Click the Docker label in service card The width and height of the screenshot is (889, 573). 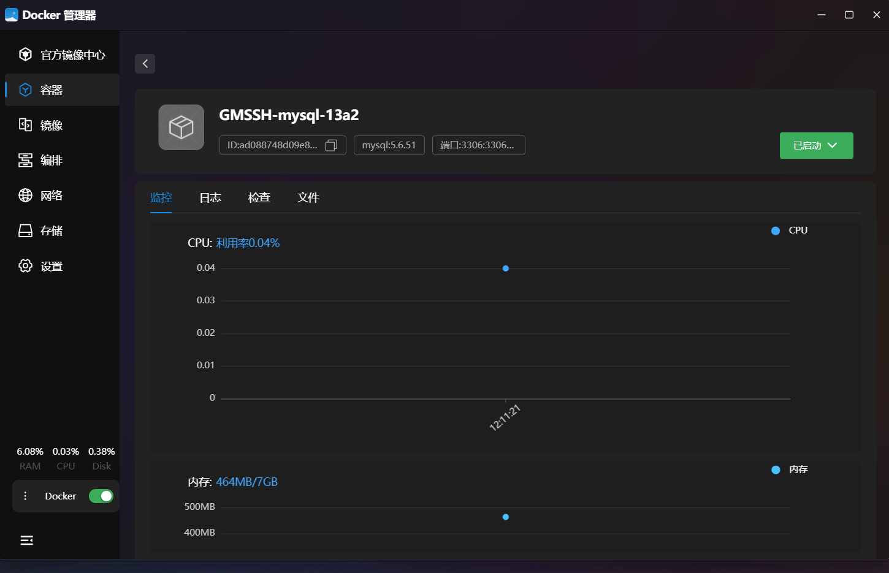pos(61,496)
